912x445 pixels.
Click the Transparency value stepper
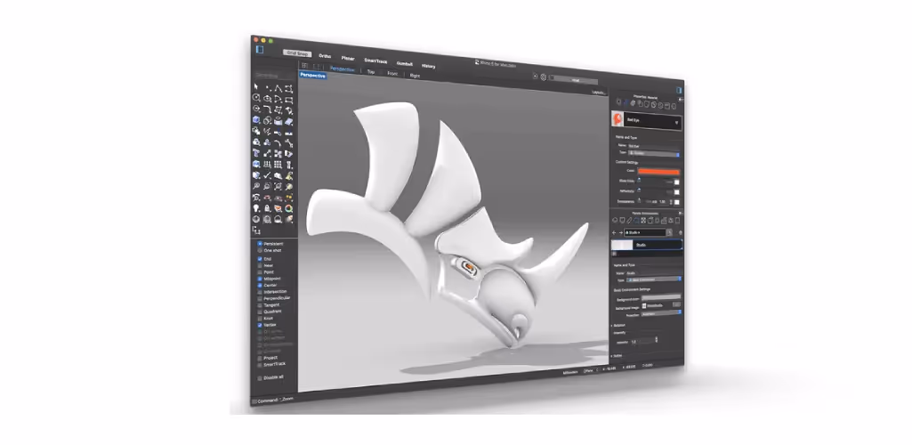coord(671,202)
